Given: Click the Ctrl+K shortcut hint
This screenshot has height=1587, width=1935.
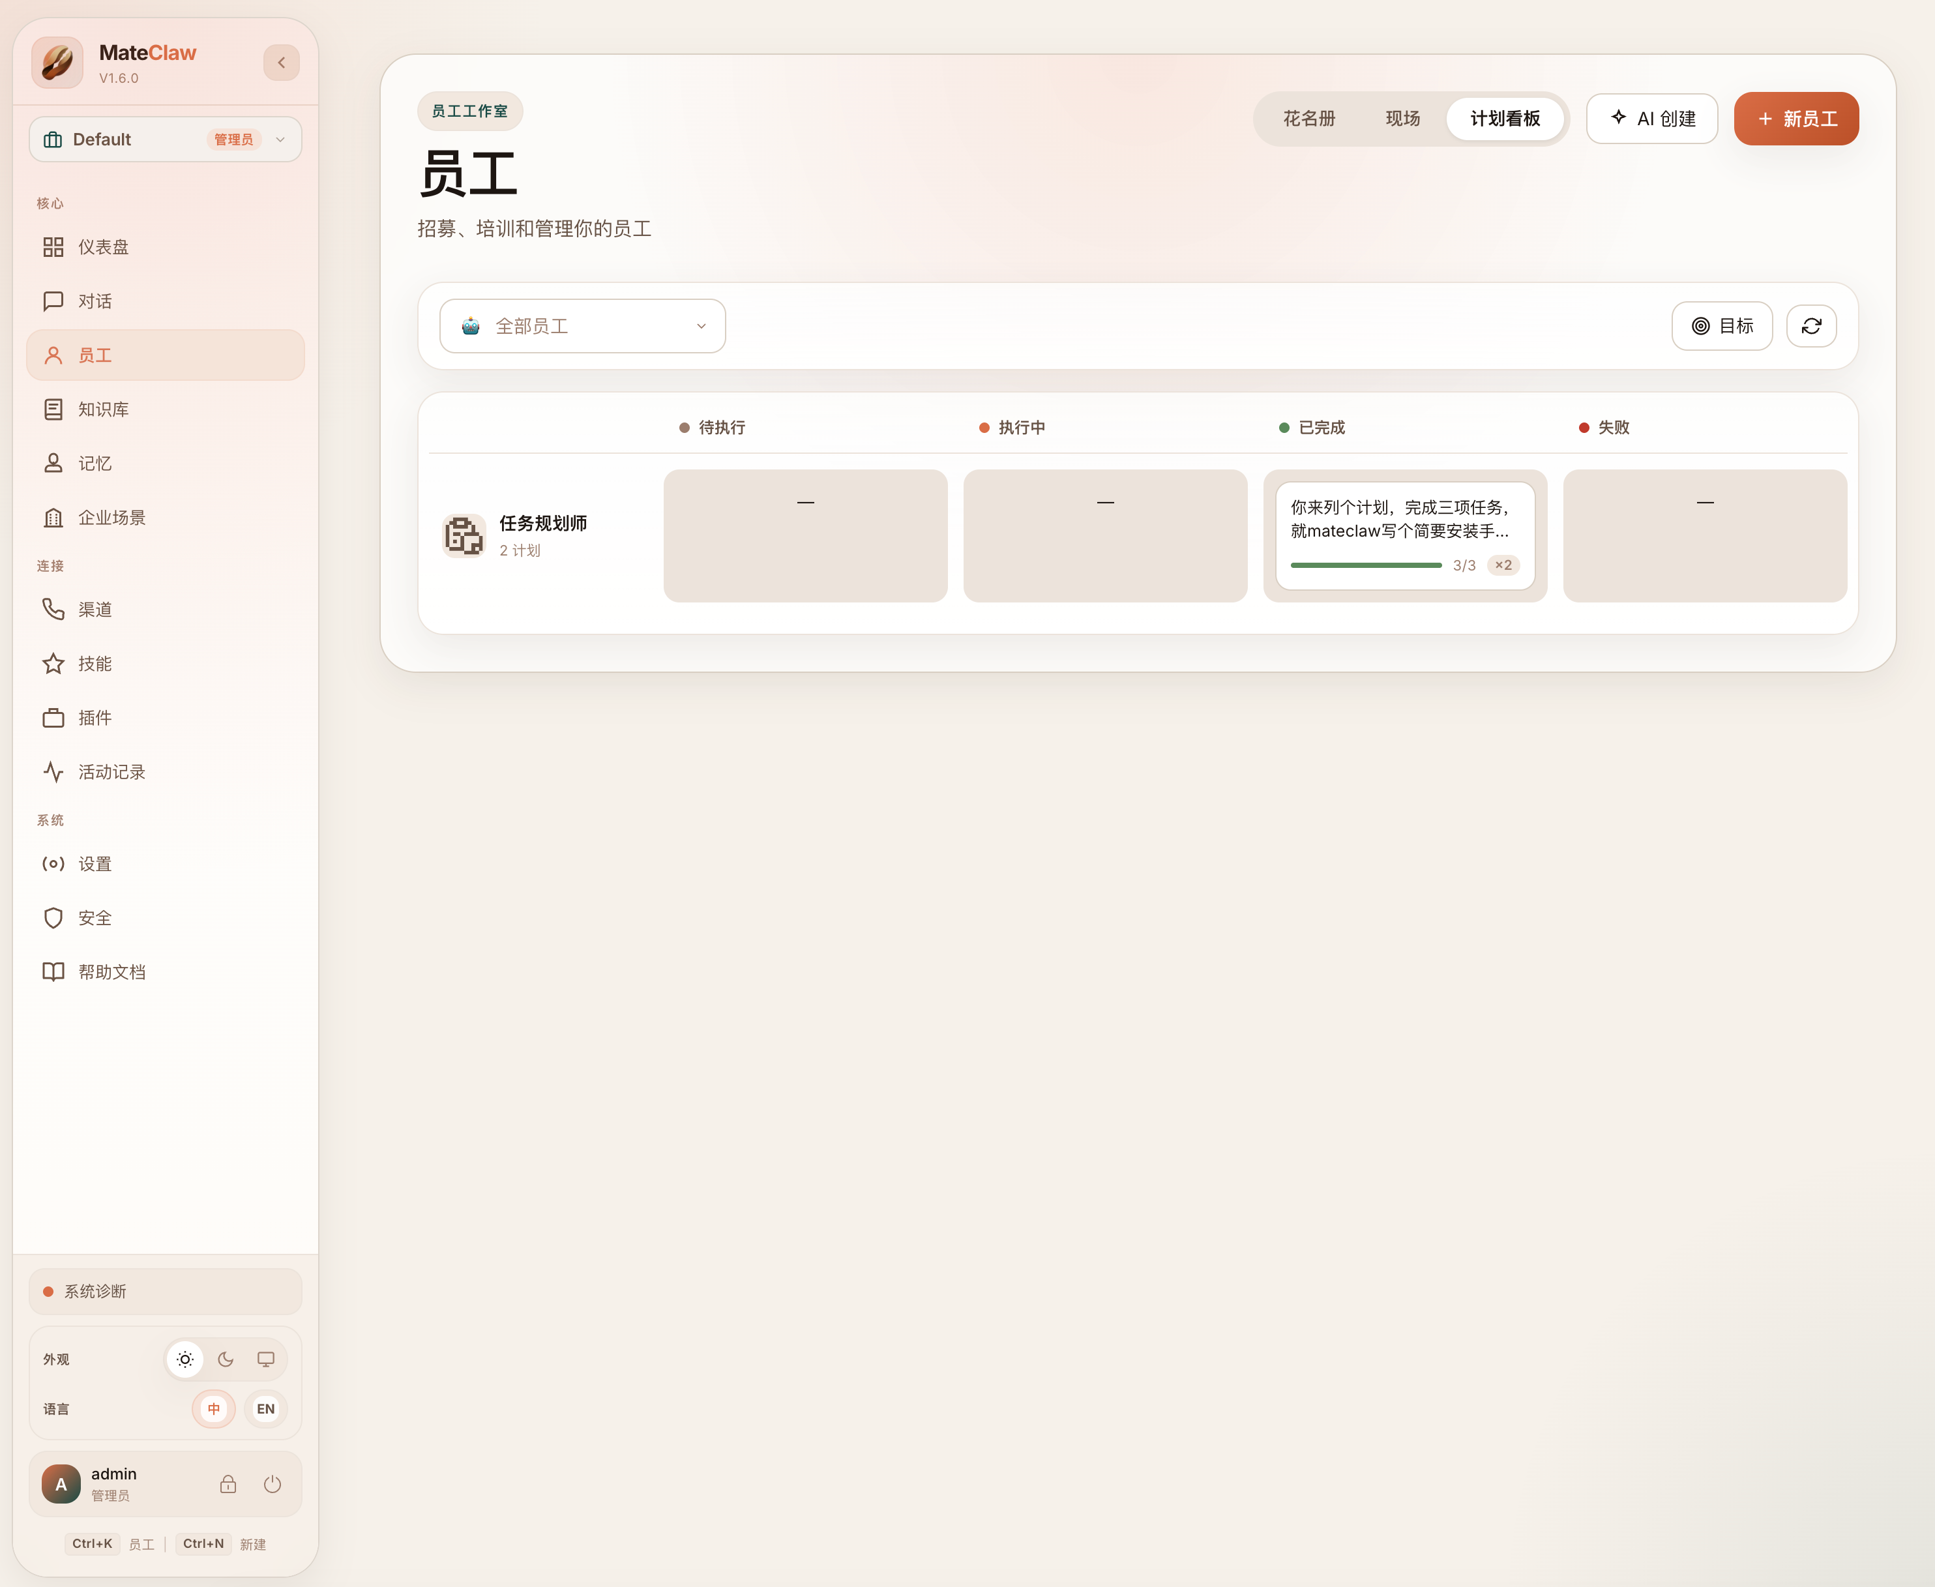Looking at the screenshot, I should pos(93,1544).
